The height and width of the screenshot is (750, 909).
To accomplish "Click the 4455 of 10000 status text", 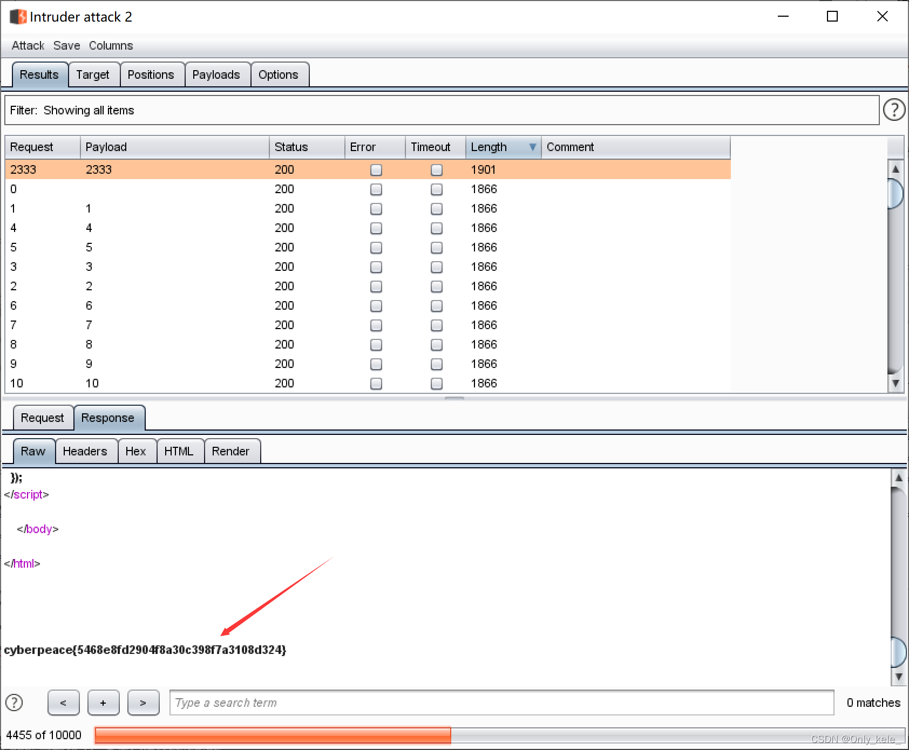I will pyautogui.click(x=44, y=735).
